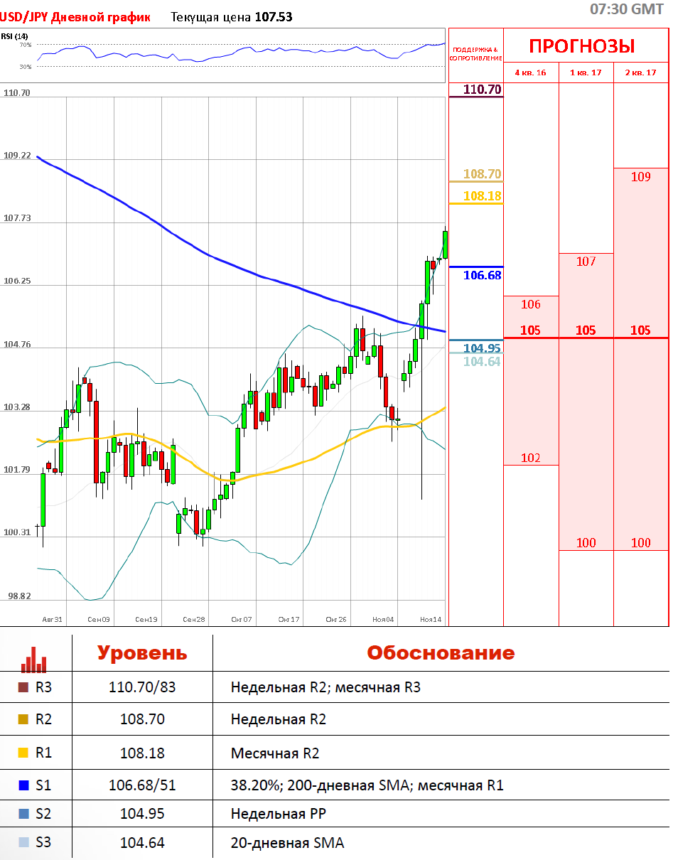This screenshot has width=673, height=860.
Task: Select the 104.95 support level label
Action: point(482,348)
